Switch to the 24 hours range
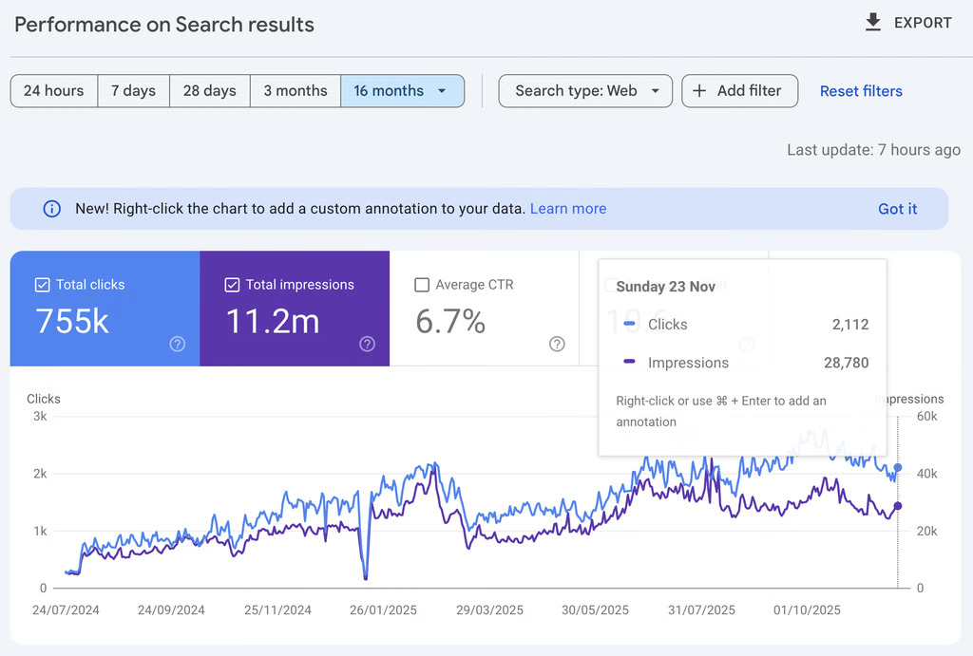 point(53,91)
